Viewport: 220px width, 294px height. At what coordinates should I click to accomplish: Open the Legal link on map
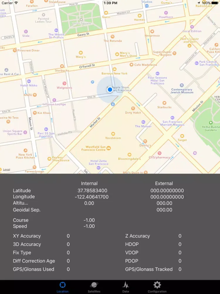click(6, 170)
